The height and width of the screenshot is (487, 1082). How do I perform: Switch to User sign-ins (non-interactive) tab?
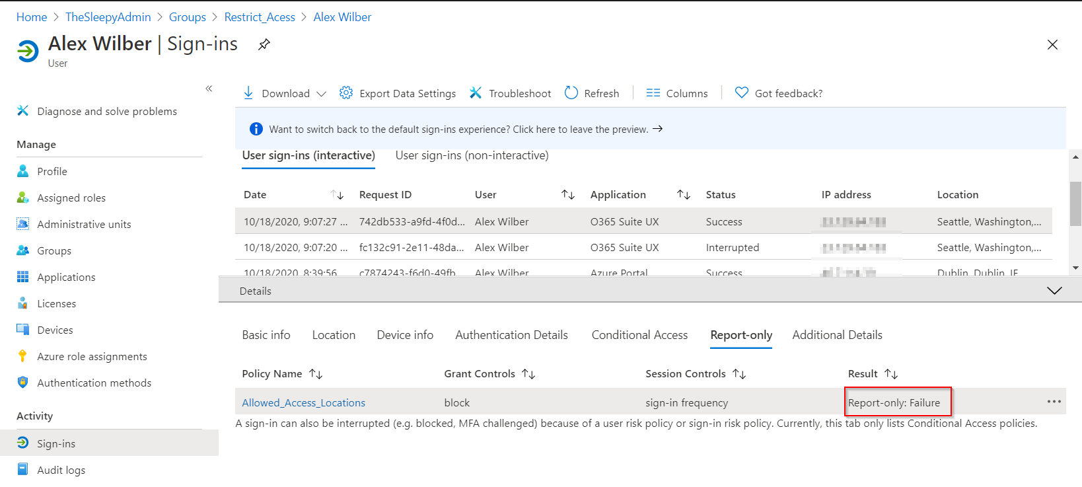472,155
